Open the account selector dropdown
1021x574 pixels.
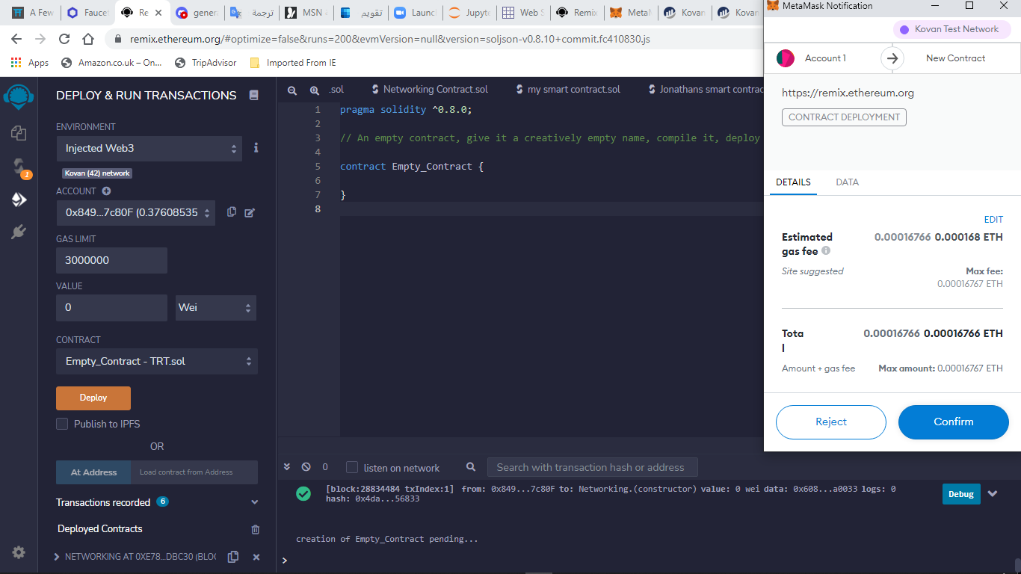(135, 212)
